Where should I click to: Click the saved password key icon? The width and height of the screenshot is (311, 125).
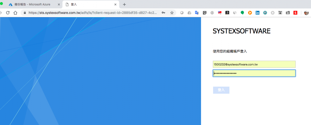pyautogui.click(x=163, y=13)
